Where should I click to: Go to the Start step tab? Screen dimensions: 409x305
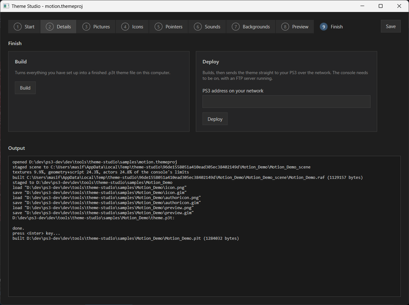click(24, 27)
